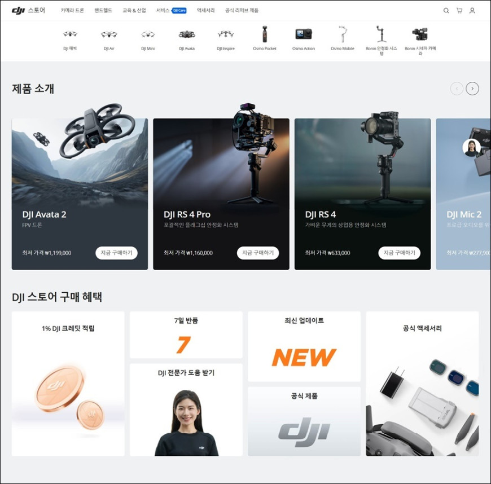Open the user account icon
The width and height of the screenshot is (491, 484).
[472, 11]
